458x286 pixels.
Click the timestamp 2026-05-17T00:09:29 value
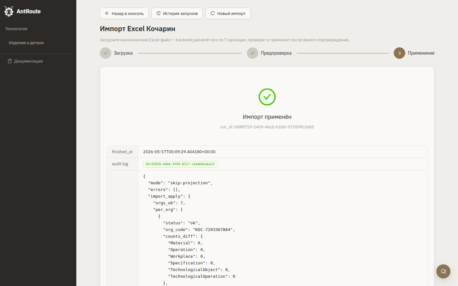pos(179,152)
